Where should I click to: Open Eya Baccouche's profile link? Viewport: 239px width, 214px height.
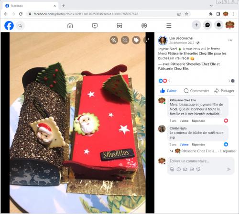pyautogui.click(x=181, y=38)
